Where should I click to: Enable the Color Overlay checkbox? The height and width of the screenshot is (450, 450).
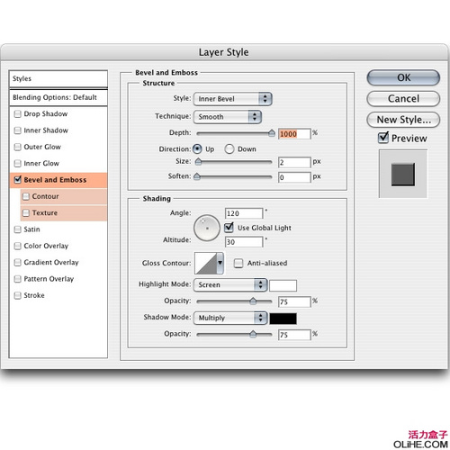18,246
